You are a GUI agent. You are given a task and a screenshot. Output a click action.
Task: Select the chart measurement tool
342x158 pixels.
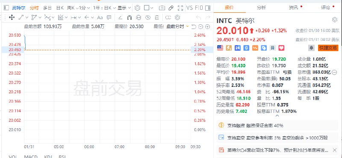61,17
